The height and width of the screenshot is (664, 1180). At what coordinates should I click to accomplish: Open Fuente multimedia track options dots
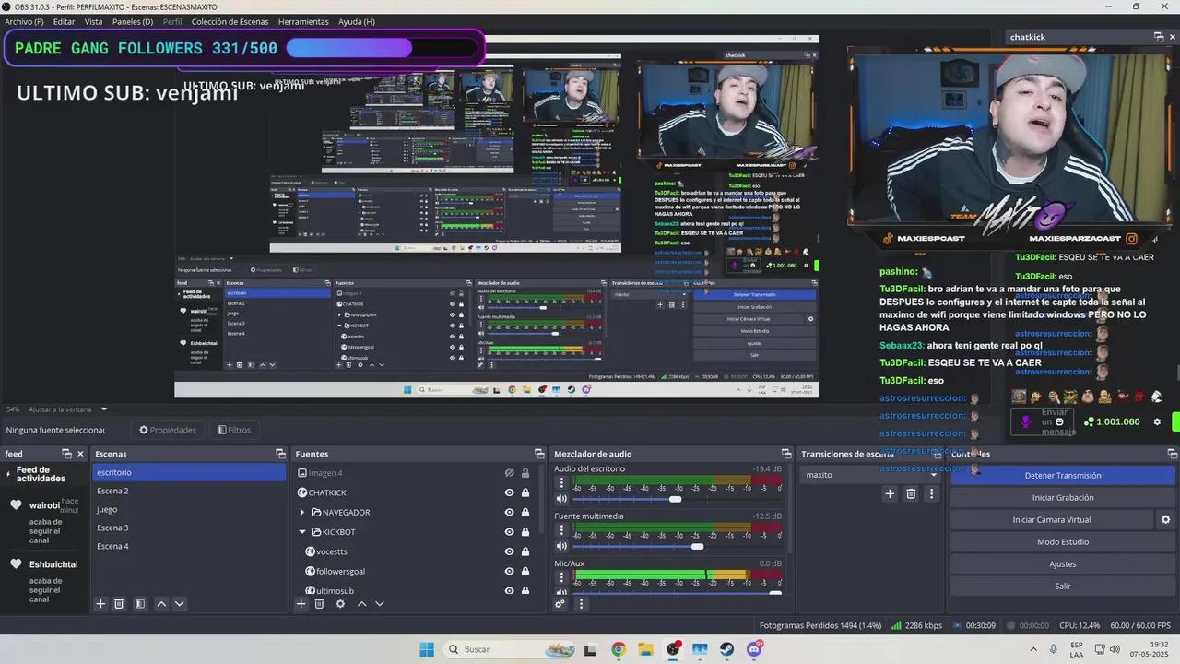click(x=561, y=531)
